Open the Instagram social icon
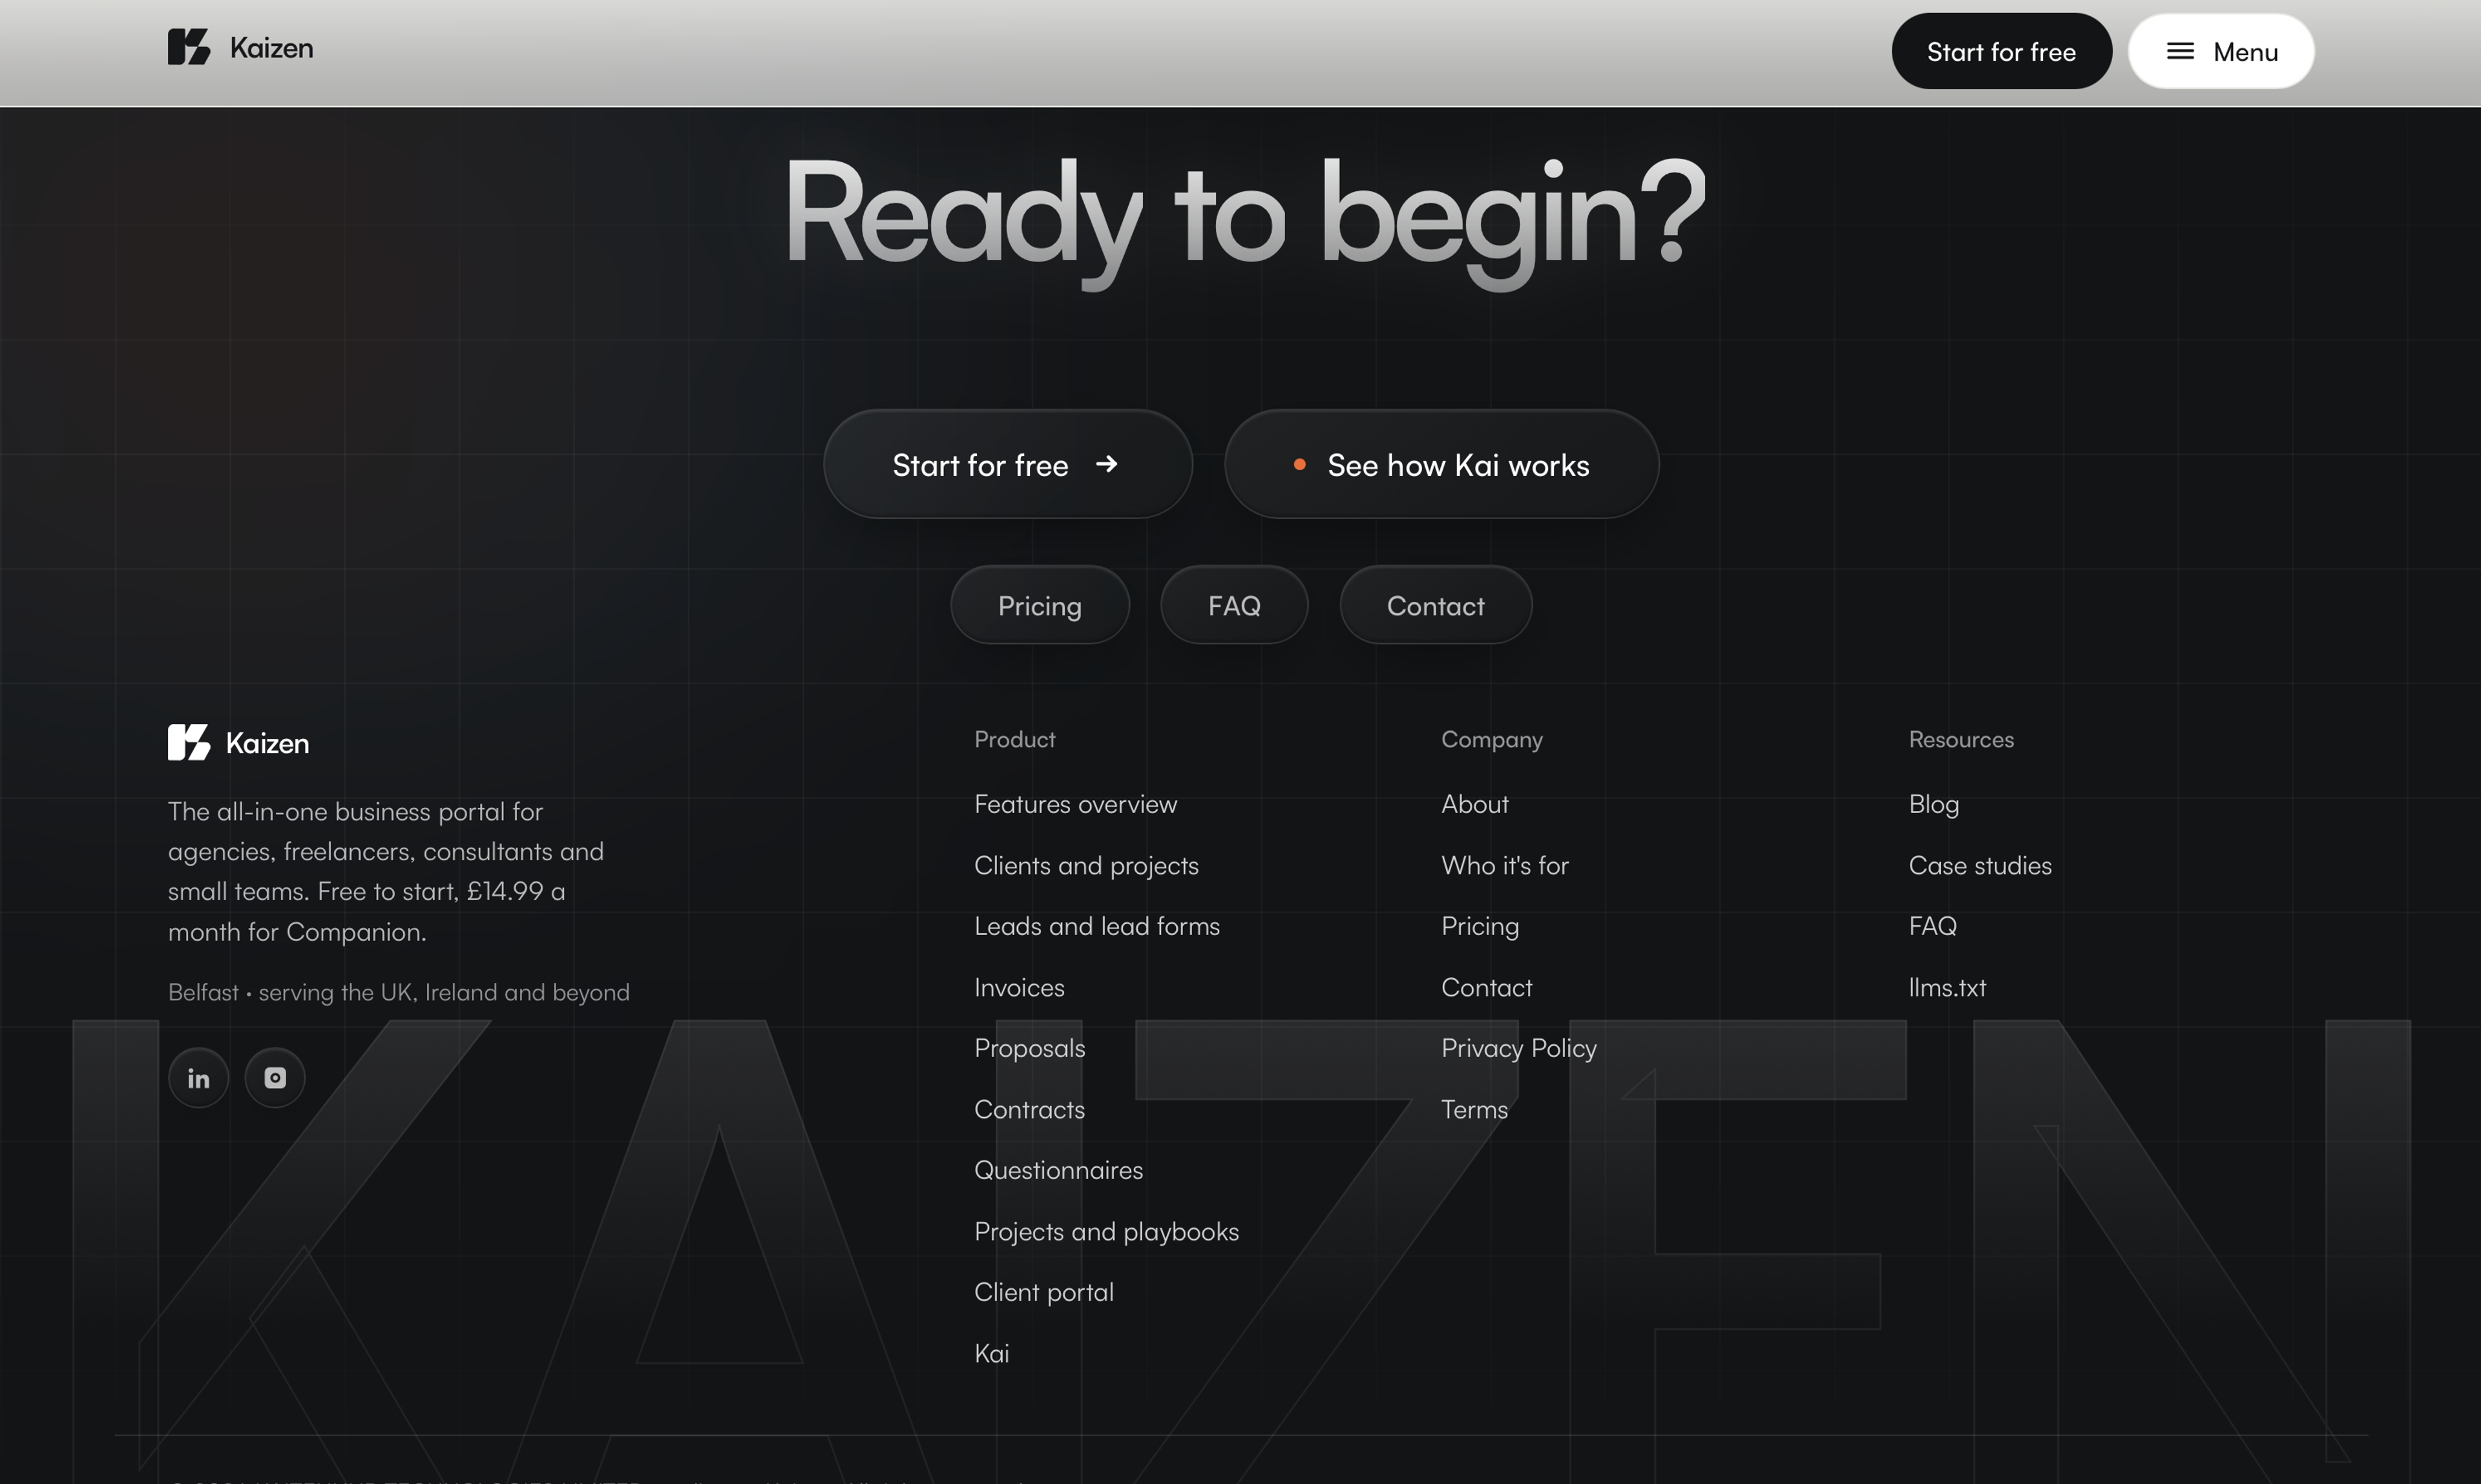Viewport: 2481px width, 1484px height. 275,1078
